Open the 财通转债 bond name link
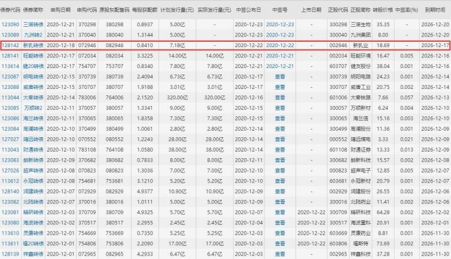Viewport: 451px width, 259px height. tap(33, 150)
